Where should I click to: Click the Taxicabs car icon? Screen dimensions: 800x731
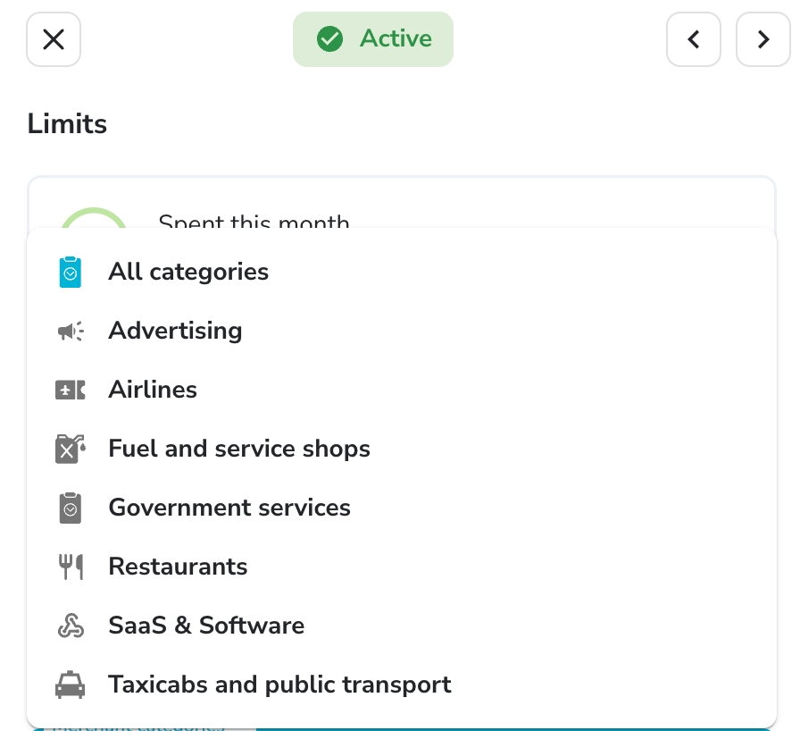pyautogui.click(x=71, y=685)
